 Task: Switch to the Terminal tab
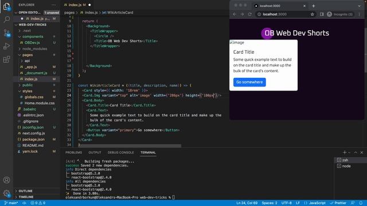point(148,153)
